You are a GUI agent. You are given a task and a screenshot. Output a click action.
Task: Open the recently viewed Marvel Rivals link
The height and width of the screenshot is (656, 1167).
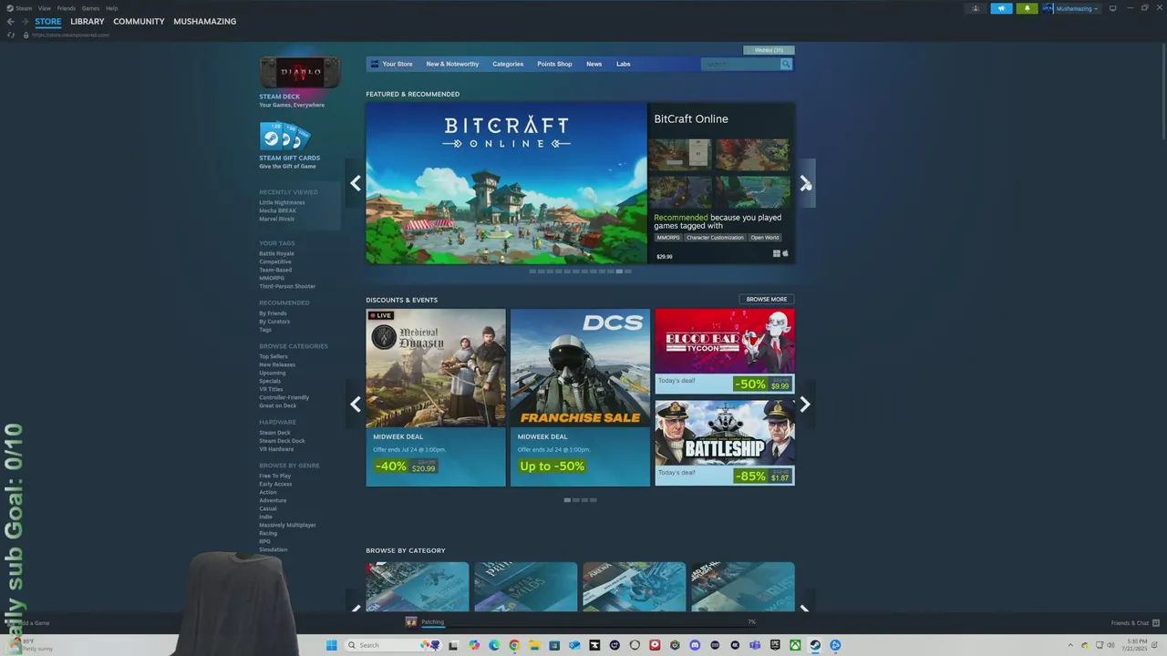pos(276,219)
